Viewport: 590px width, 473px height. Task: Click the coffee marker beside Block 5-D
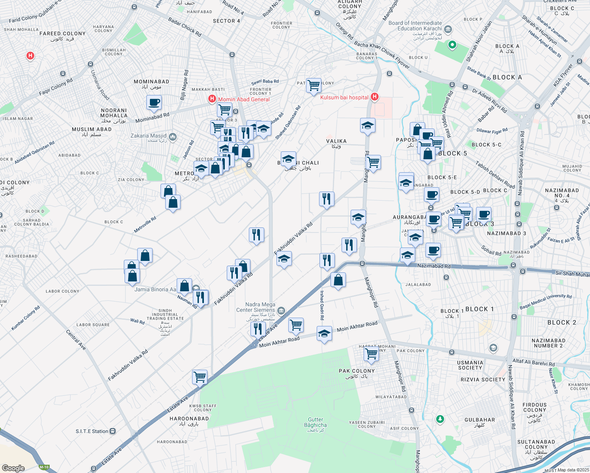431,195
